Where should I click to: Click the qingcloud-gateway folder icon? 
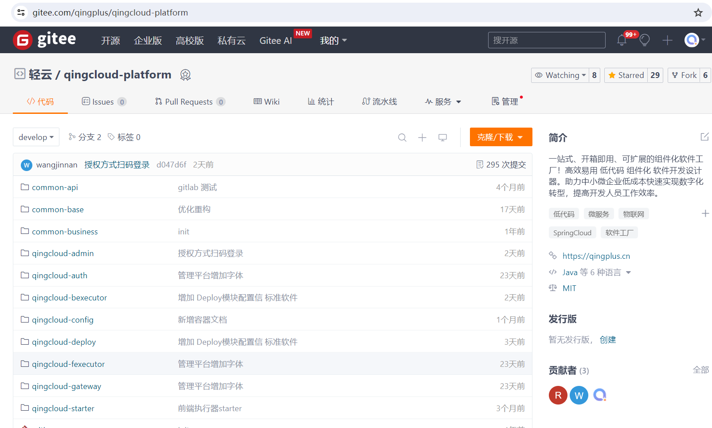[25, 386]
